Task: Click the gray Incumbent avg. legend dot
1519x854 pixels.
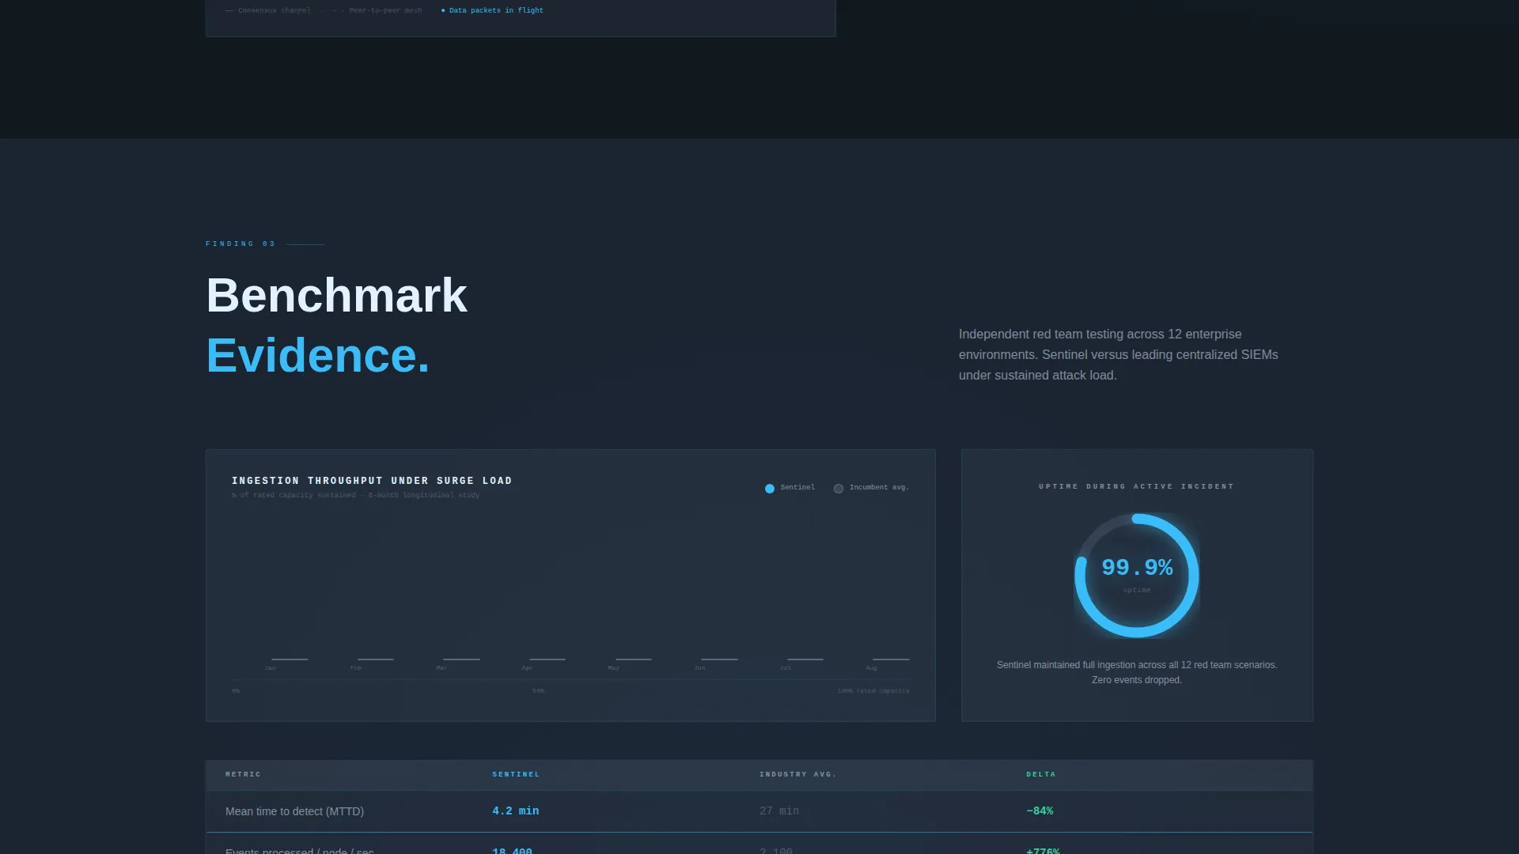Action: point(839,489)
